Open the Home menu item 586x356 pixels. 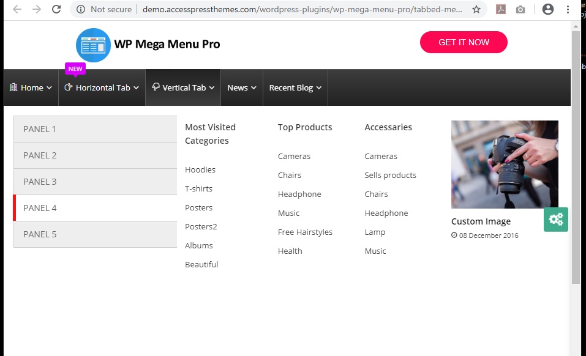pyautogui.click(x=31, y=87)
